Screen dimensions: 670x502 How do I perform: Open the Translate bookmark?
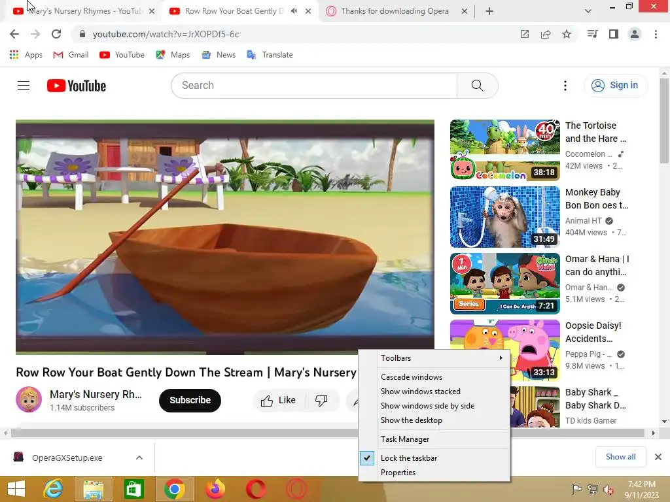click(x=270, y=55)
